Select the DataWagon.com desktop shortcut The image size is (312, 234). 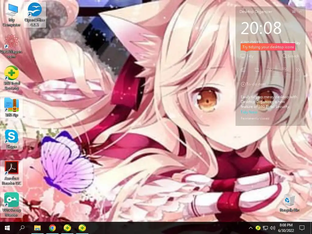12,46
